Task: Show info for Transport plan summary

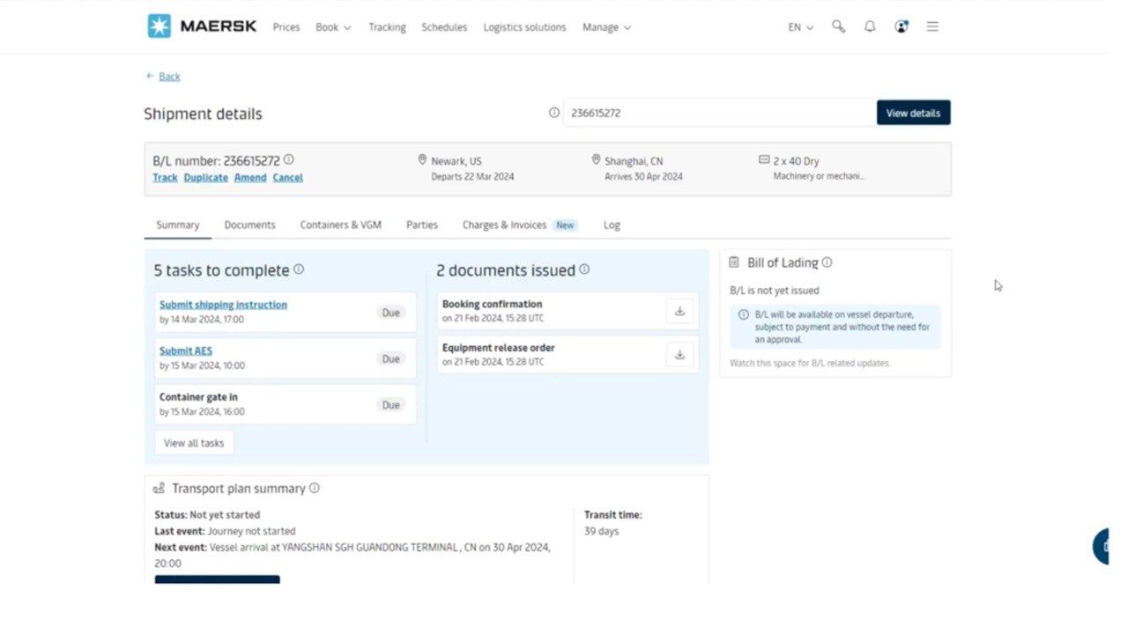Action: [315, 488]
